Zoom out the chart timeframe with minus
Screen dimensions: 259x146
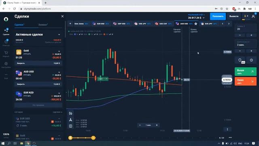[x=140, y=125]
